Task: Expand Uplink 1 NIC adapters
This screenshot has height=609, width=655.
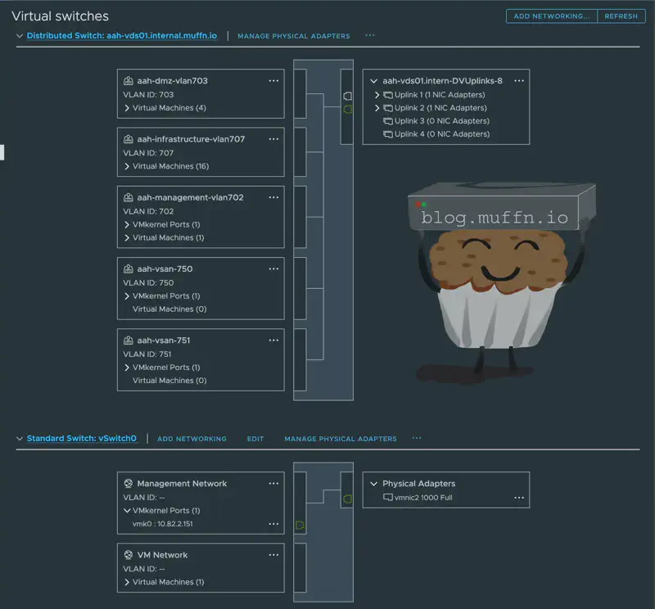Action: [x=377, y=95]
